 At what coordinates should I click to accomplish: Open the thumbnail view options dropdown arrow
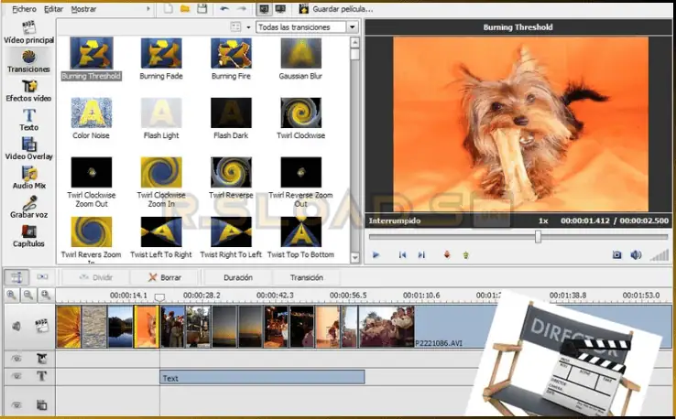pos(248,27)
